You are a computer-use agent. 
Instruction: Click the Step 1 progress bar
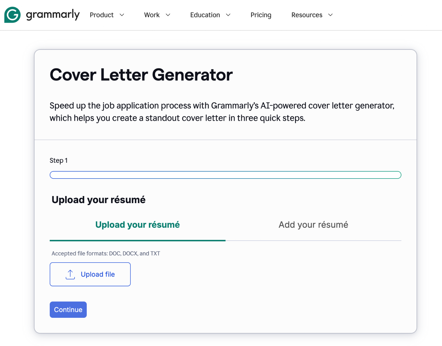click(225, 175)
